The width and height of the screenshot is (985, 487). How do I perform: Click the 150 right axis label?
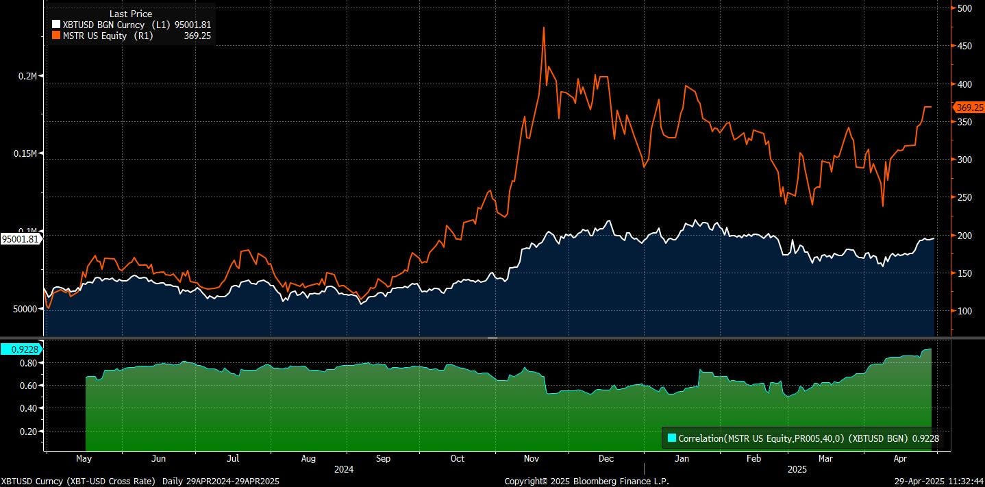click(964, 273)
